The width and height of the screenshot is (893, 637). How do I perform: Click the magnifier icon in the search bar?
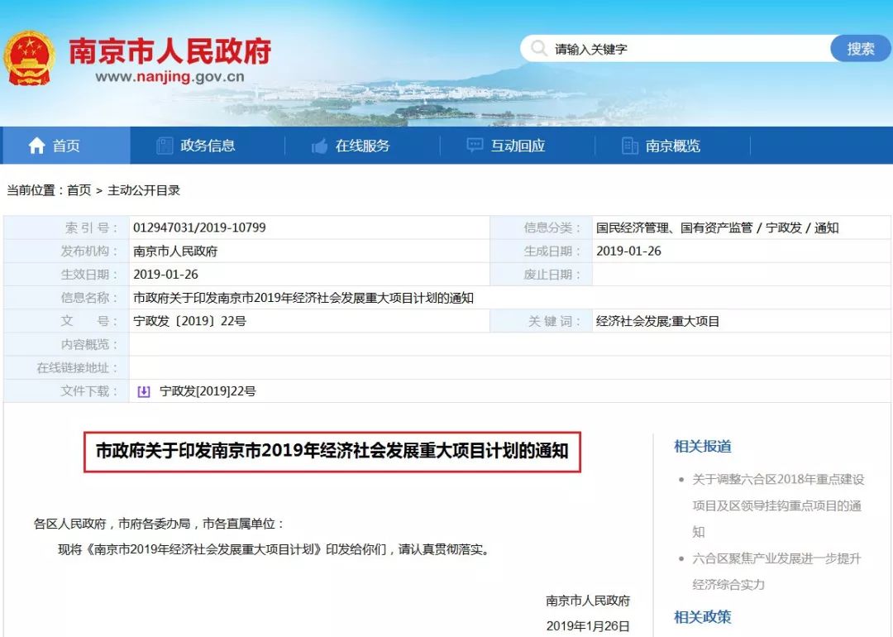click(538, 48)
